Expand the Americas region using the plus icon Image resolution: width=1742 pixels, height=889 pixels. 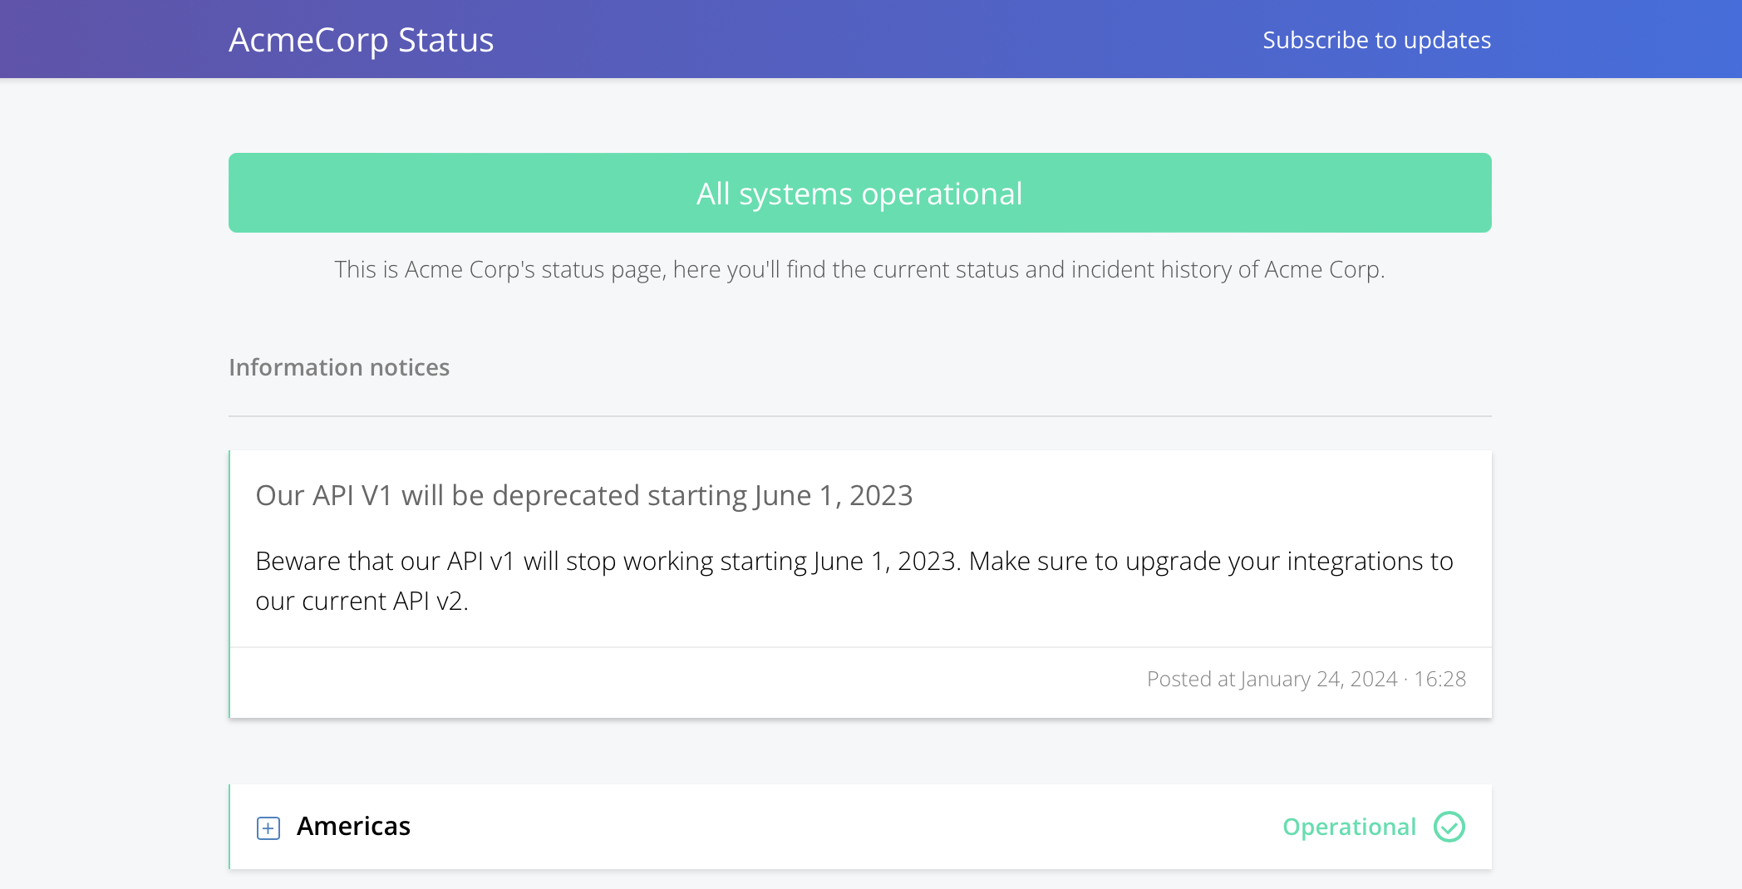coord(268,828)
